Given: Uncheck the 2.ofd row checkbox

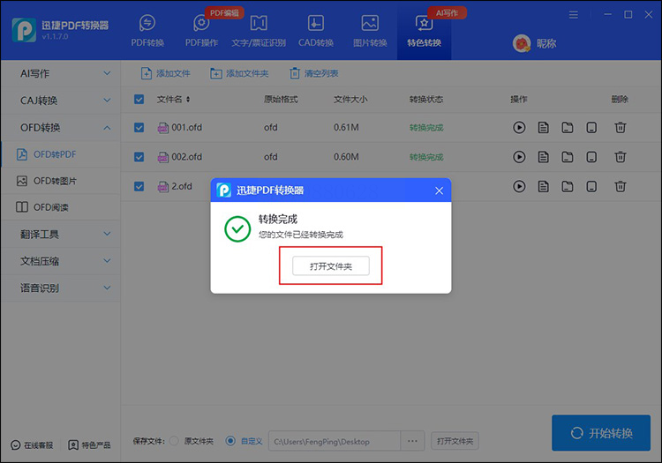Looking at the screenshot, I should pos(139,186).
